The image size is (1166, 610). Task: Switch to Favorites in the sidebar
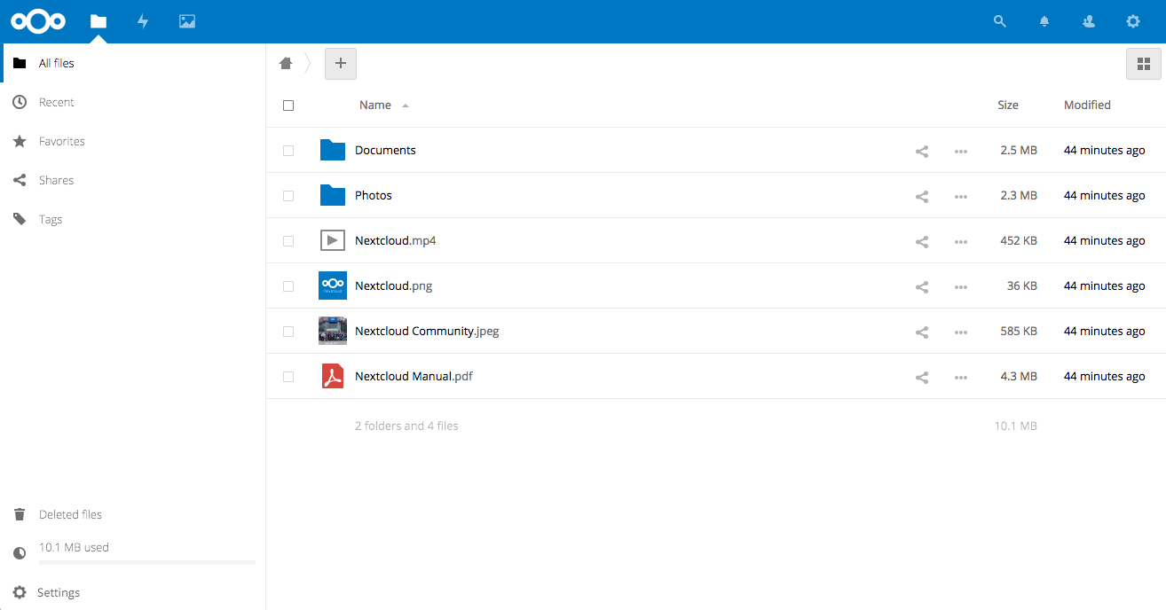click(x=61, y=142)
